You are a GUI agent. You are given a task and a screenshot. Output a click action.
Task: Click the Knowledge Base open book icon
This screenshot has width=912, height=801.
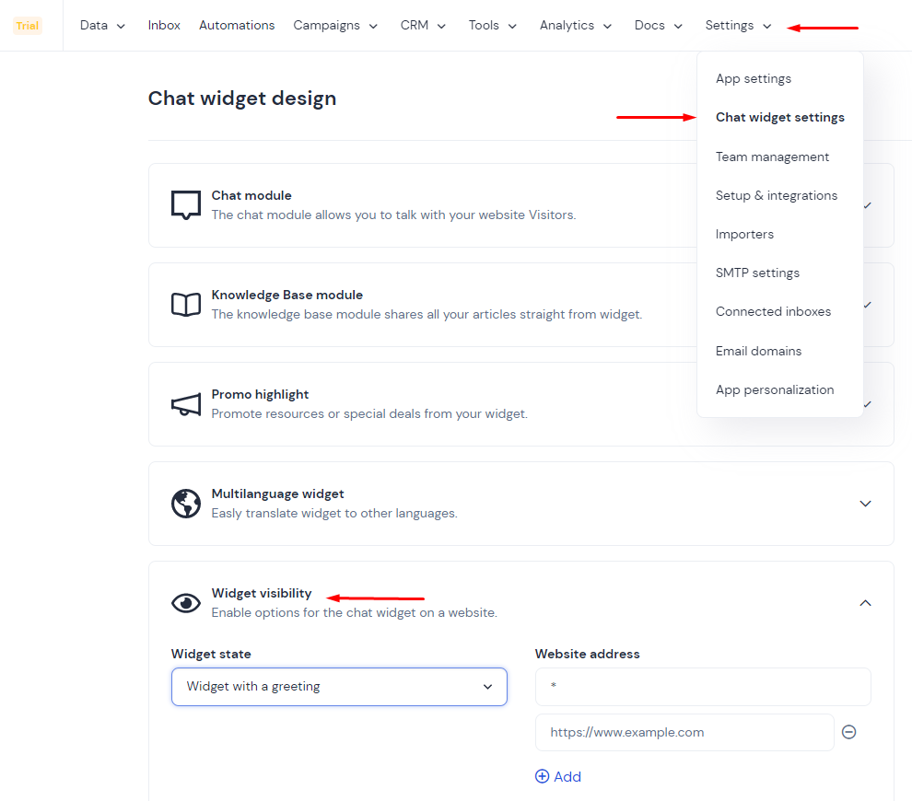(x=186, y=305)
